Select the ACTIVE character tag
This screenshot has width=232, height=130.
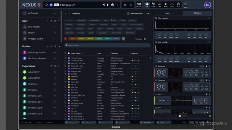(90, 39)
